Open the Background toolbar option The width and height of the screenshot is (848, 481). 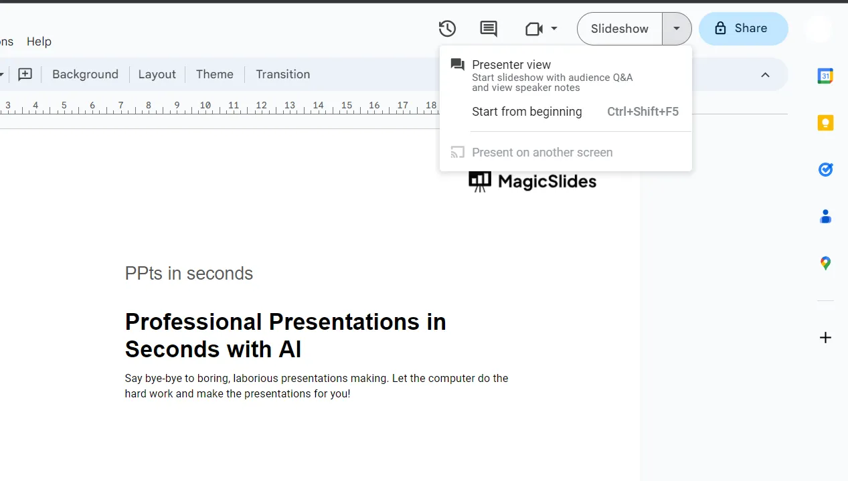85,74
